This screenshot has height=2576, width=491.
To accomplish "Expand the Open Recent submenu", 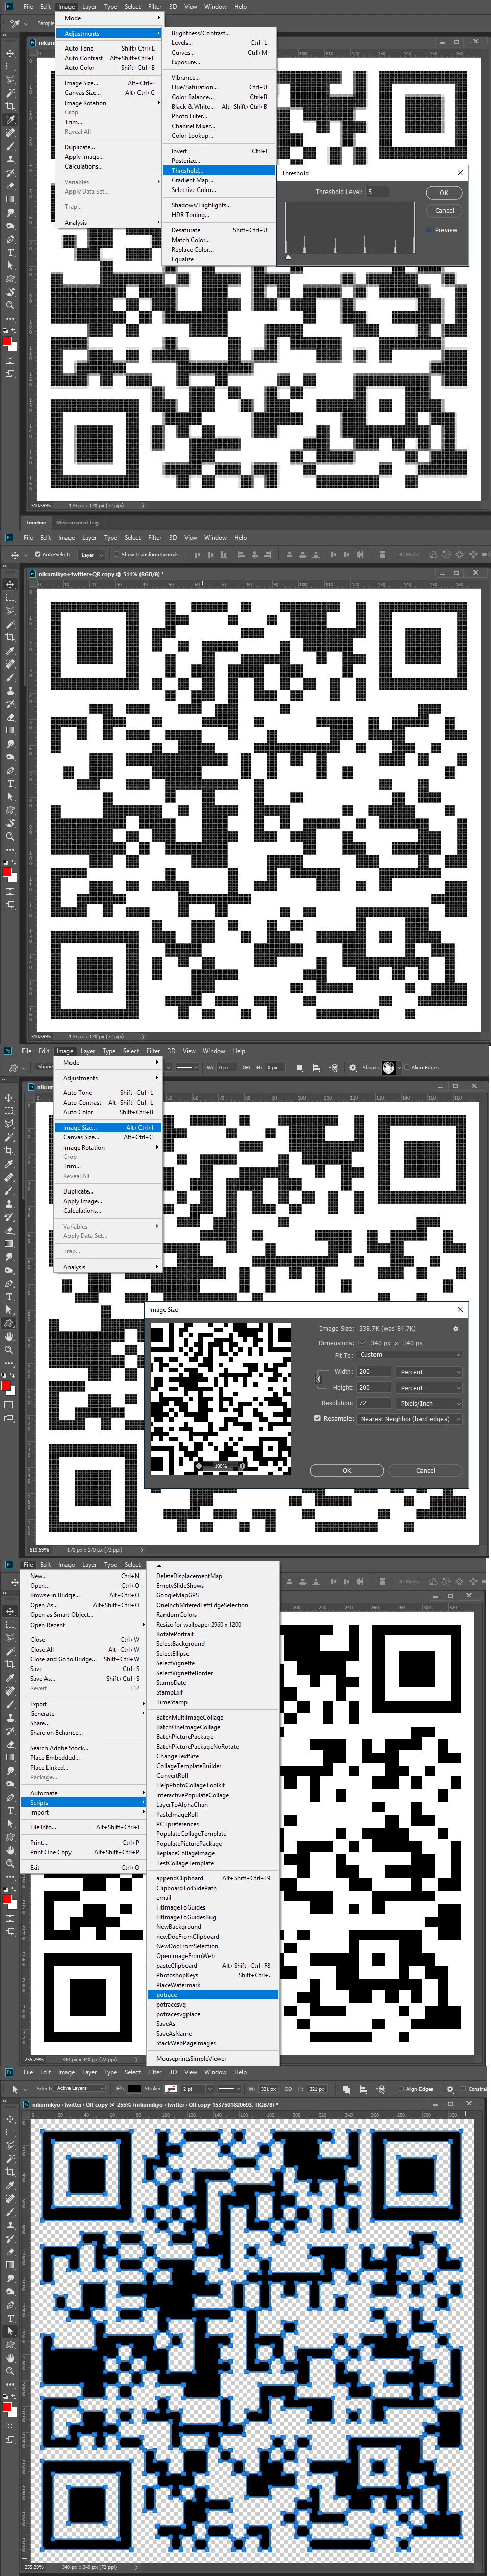I will point(83,1624).
